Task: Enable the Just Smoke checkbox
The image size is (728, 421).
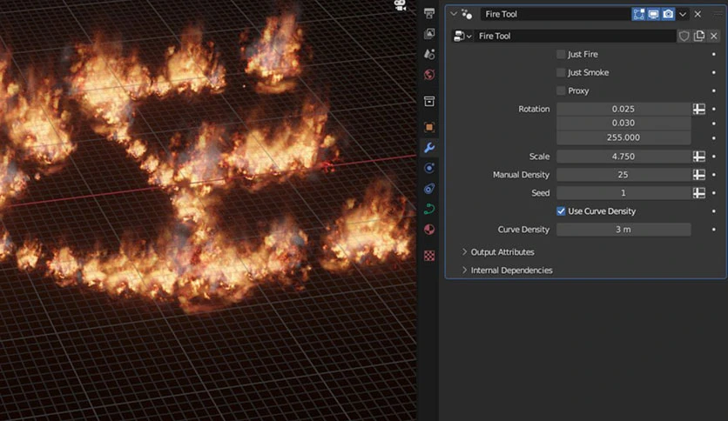Action: (x=561, y=72)
